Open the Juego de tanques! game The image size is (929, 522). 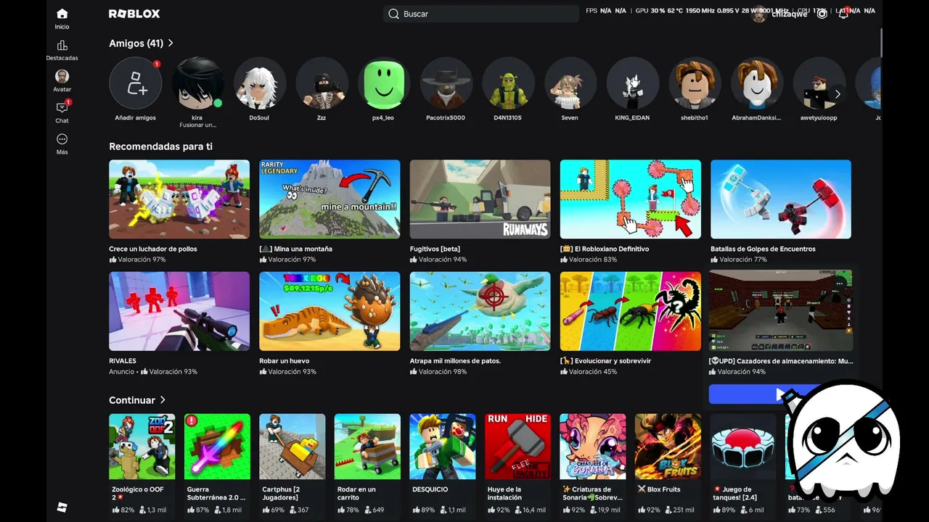point(743,464)
